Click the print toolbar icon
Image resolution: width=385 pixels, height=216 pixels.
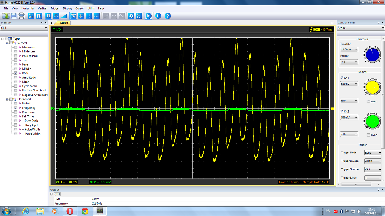(22, 16)
